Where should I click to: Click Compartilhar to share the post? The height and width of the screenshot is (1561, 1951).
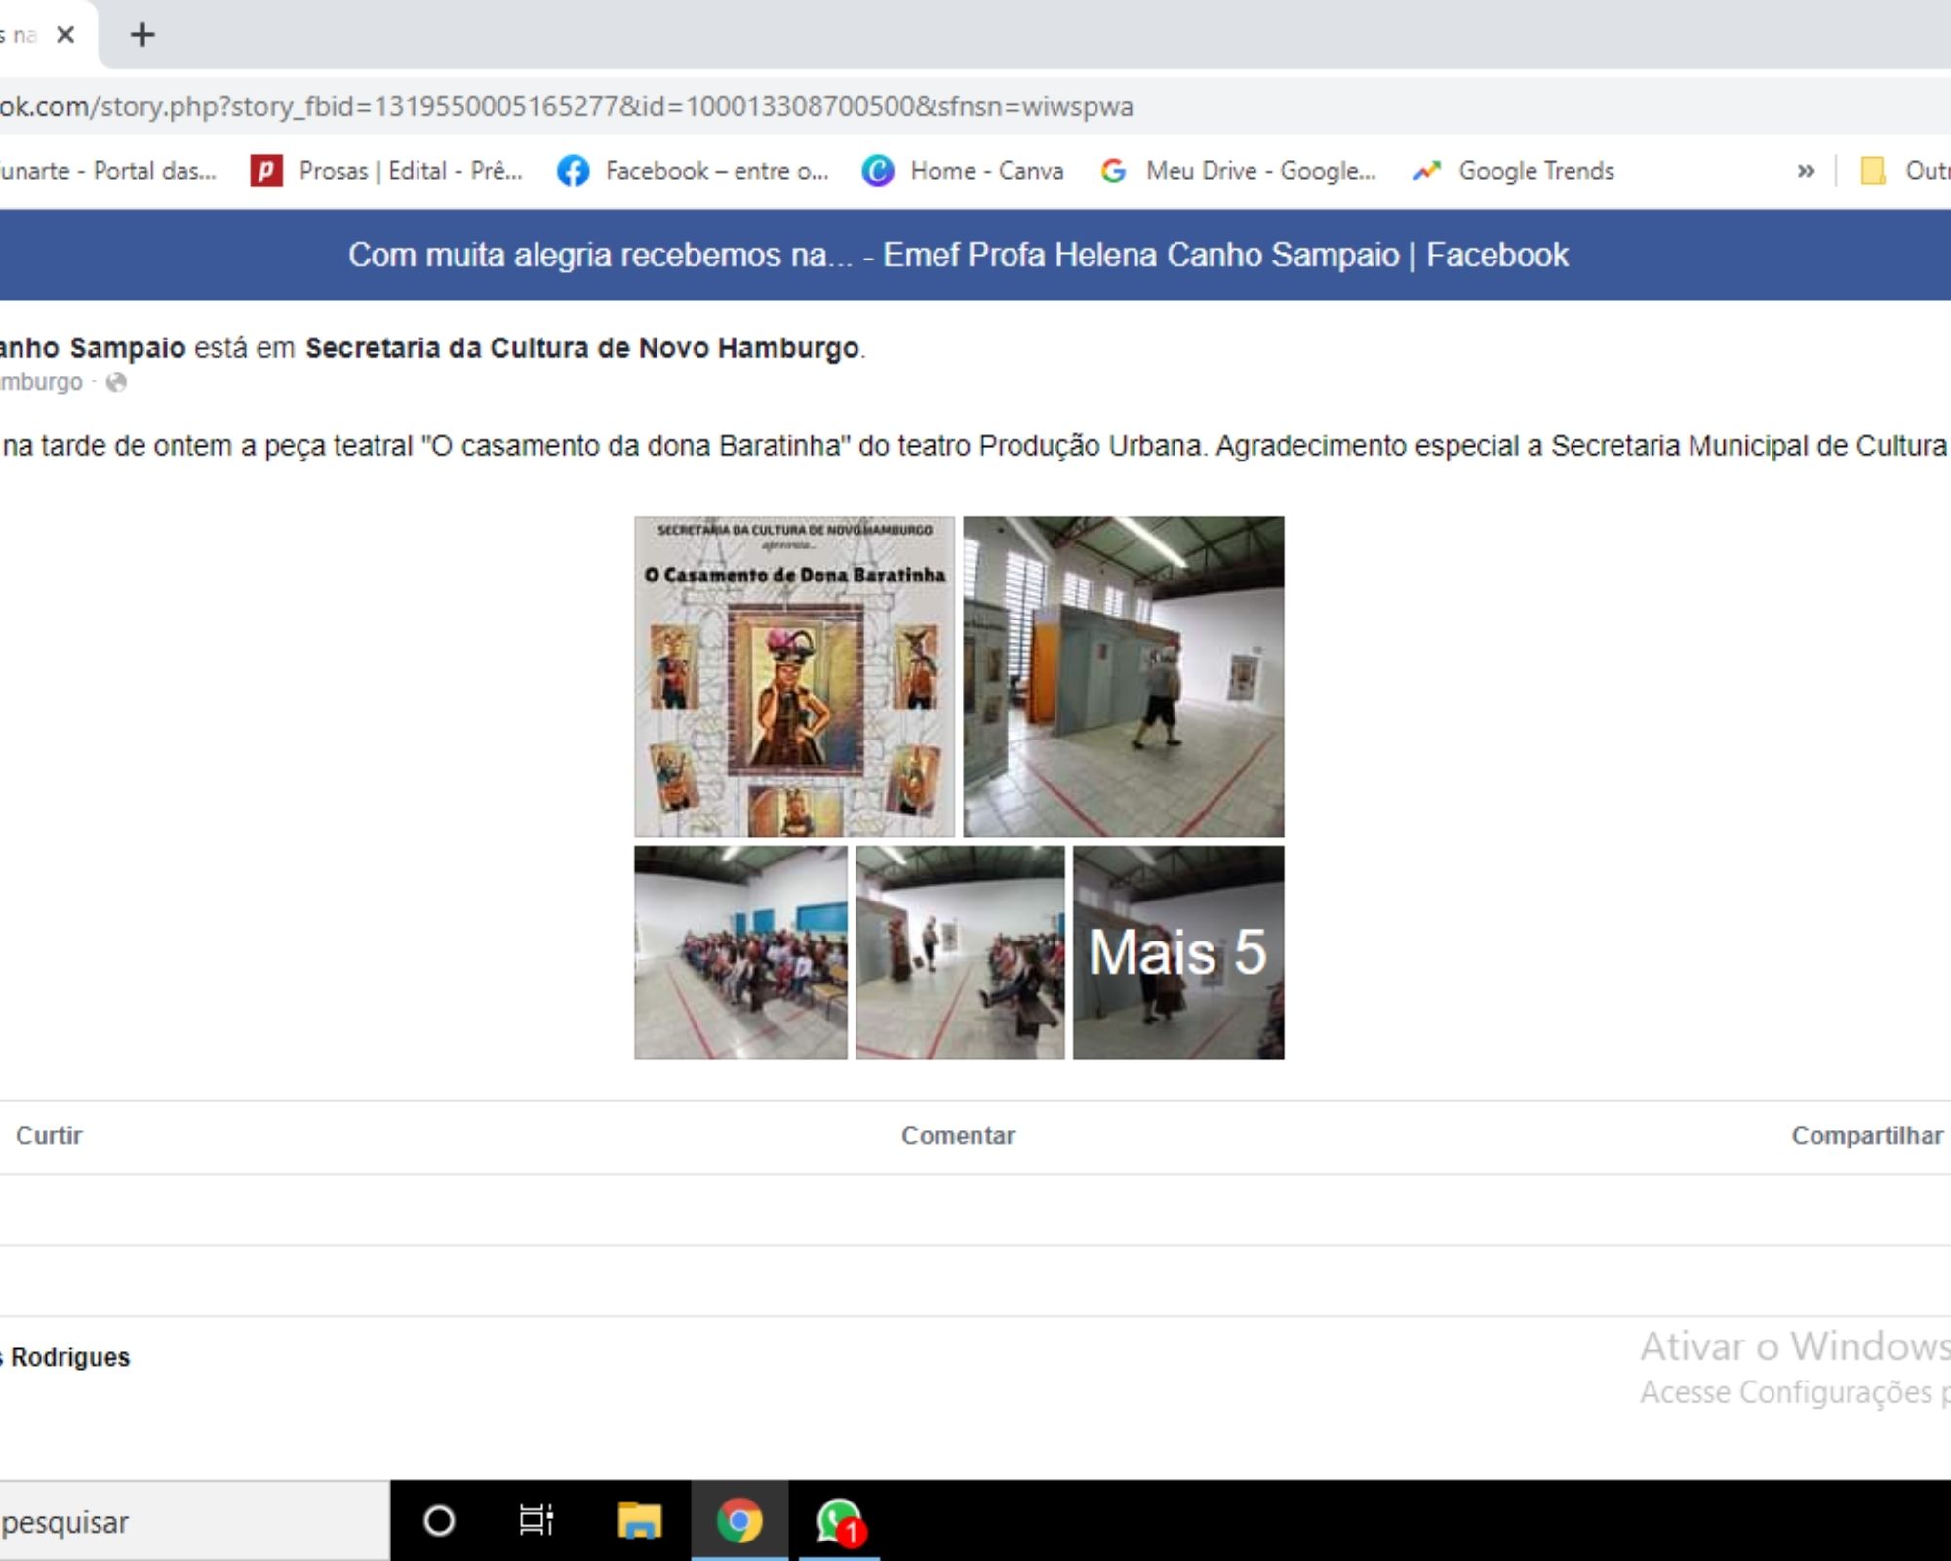(1866, 1136)
